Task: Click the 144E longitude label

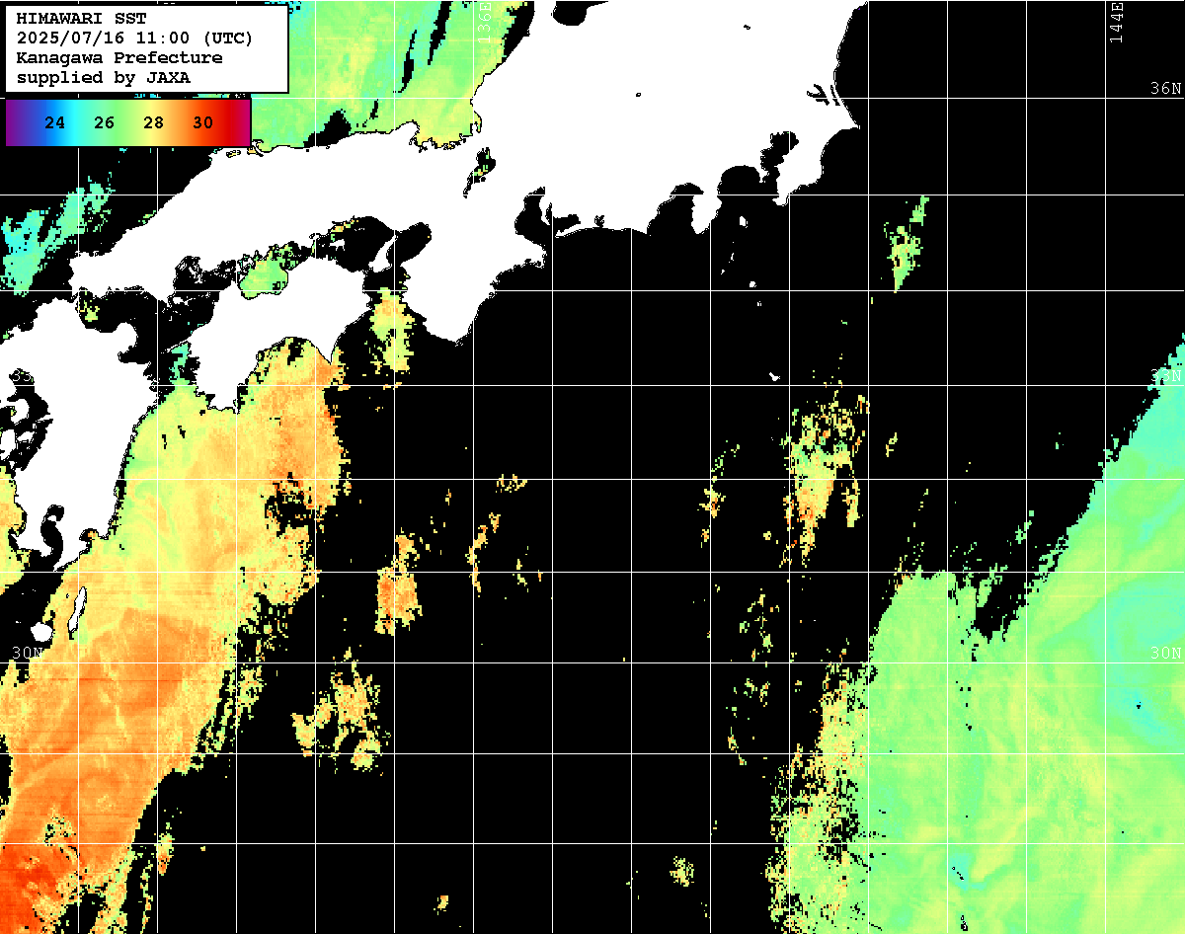Action: pos(1117,22)
